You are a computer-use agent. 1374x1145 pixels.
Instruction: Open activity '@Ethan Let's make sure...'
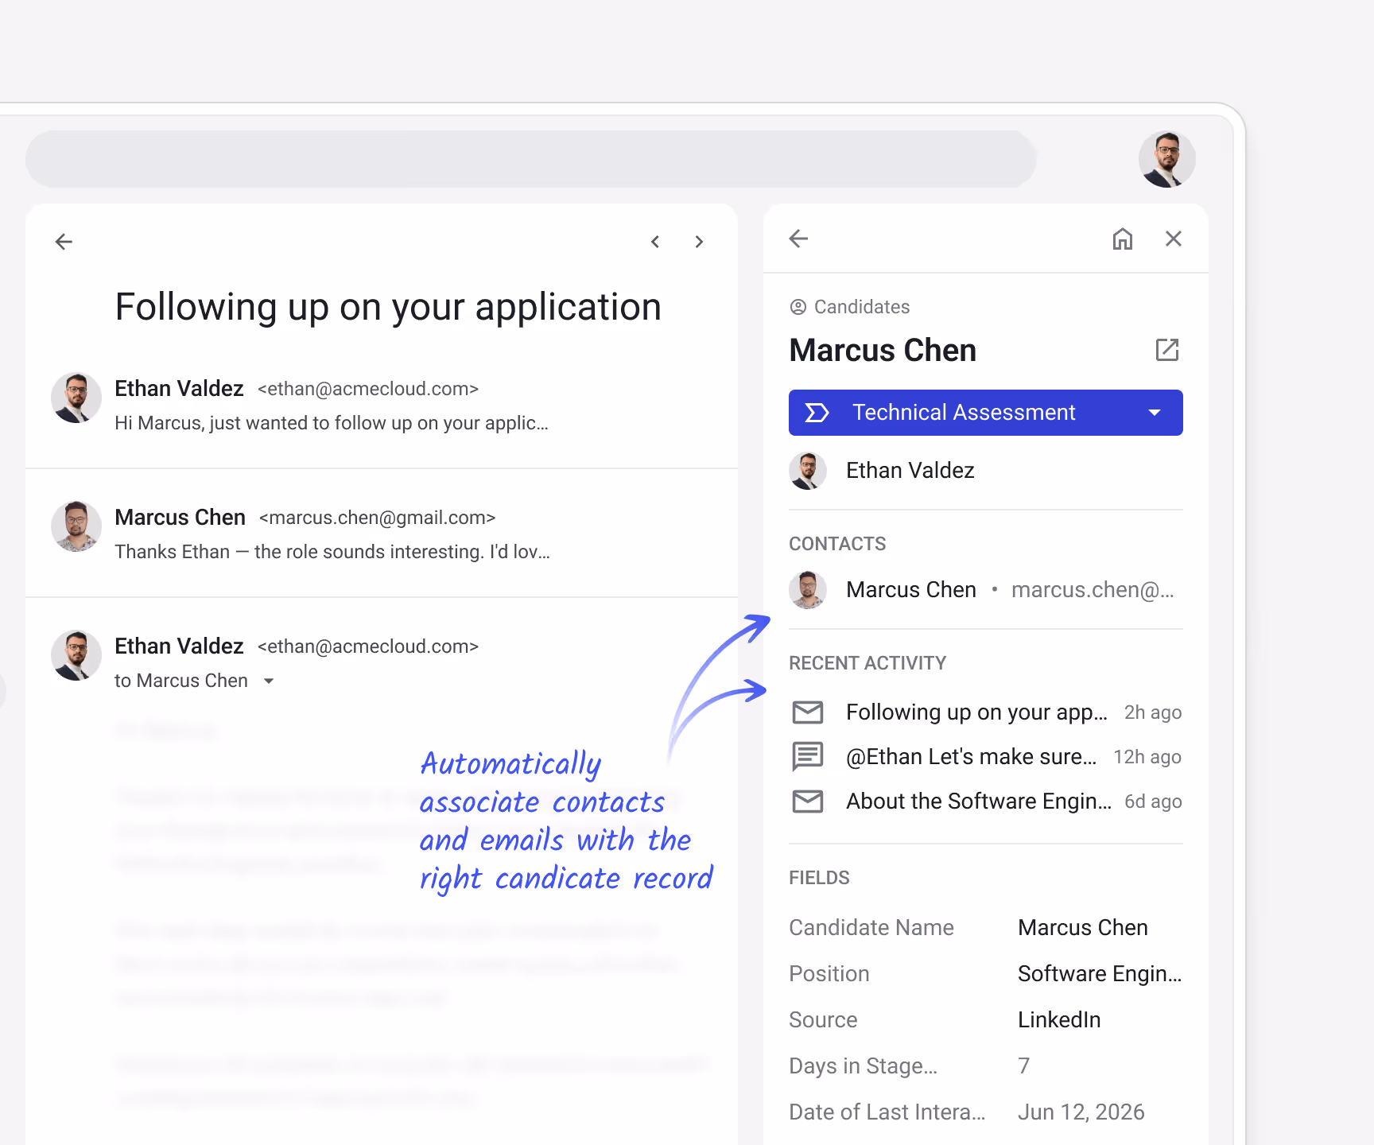(971, 757)
